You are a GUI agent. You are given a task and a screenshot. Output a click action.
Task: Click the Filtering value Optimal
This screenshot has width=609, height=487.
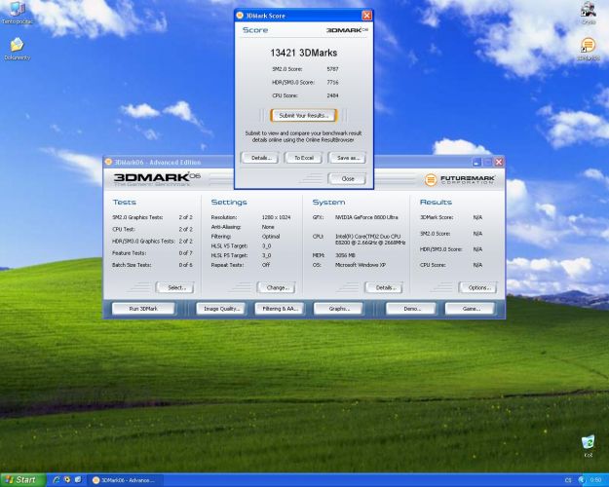[x=271, y=237]
